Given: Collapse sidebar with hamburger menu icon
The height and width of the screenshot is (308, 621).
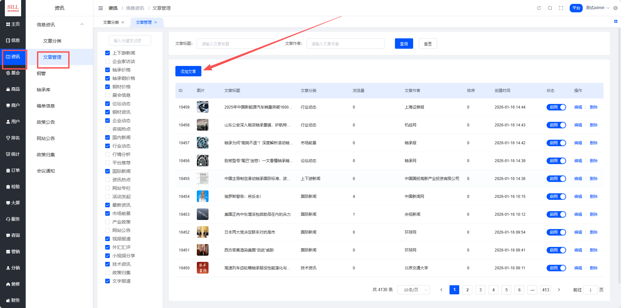Looking at the screenshot, I should click(x=101, y=8).
